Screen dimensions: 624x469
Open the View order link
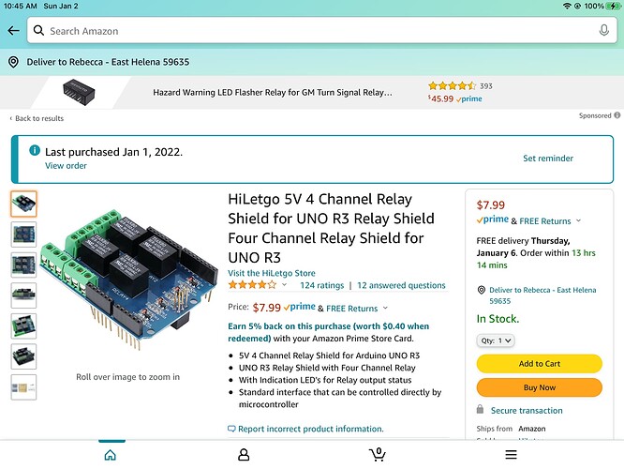66,166
